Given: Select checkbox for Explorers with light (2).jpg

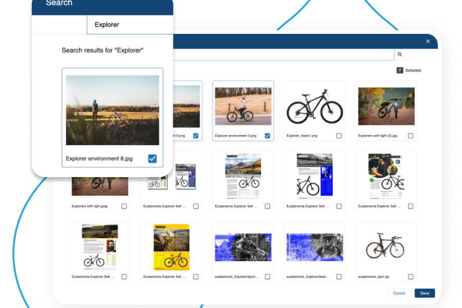Looking at the screenshot, I should coord(411,136).
